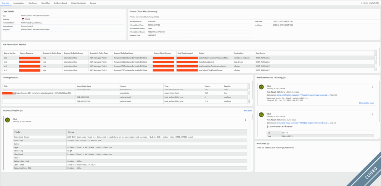Click Show in War room link
The width and height of the screenshot is (381, 186).
(367, 103)
